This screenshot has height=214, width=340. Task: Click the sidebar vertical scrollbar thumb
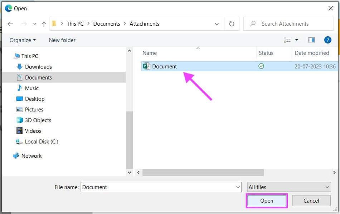130,140
